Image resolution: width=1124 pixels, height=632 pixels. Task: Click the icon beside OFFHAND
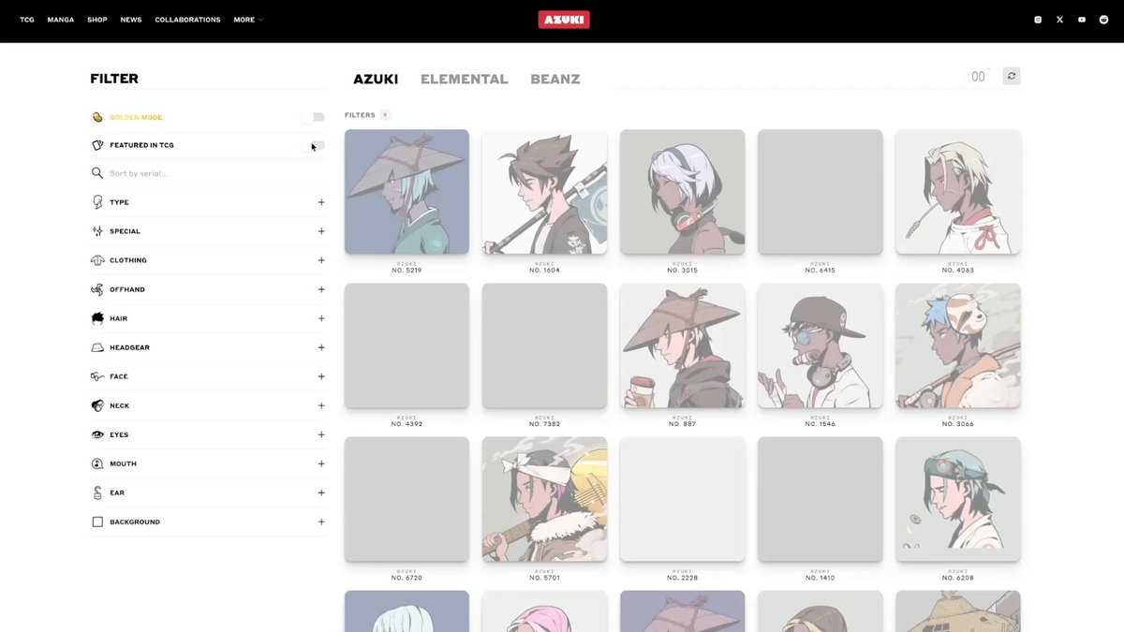pyautogui.click(x=97, y=289)
